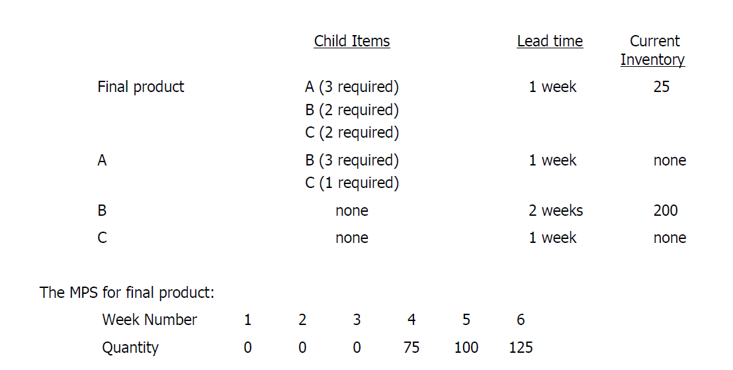Viewport: 733px width, 370px height.
Task: Click the Quantity row label
Action: (x=130, y=348)
